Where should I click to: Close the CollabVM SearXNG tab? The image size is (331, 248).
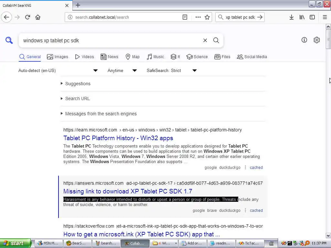(67, 5)
